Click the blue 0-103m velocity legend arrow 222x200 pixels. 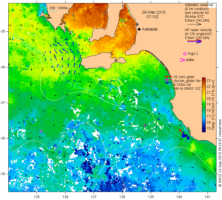(169, 83)
